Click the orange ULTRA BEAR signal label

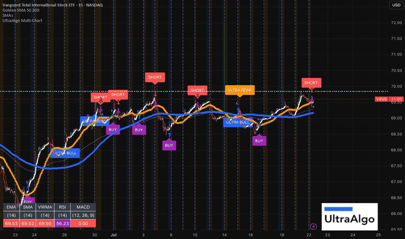click(x=240, y=90)
